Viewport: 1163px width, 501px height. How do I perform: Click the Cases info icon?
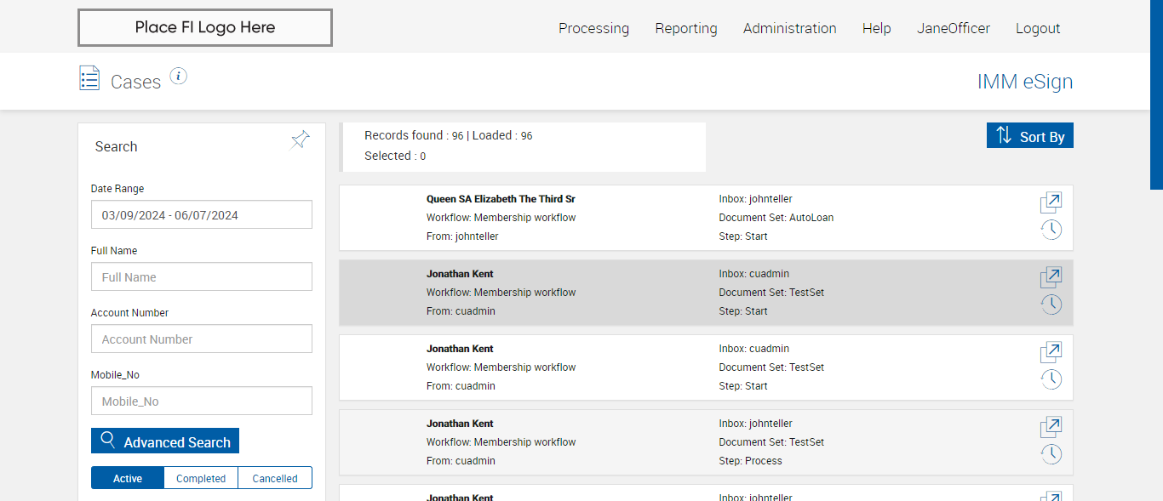click(x=178, y=77)
